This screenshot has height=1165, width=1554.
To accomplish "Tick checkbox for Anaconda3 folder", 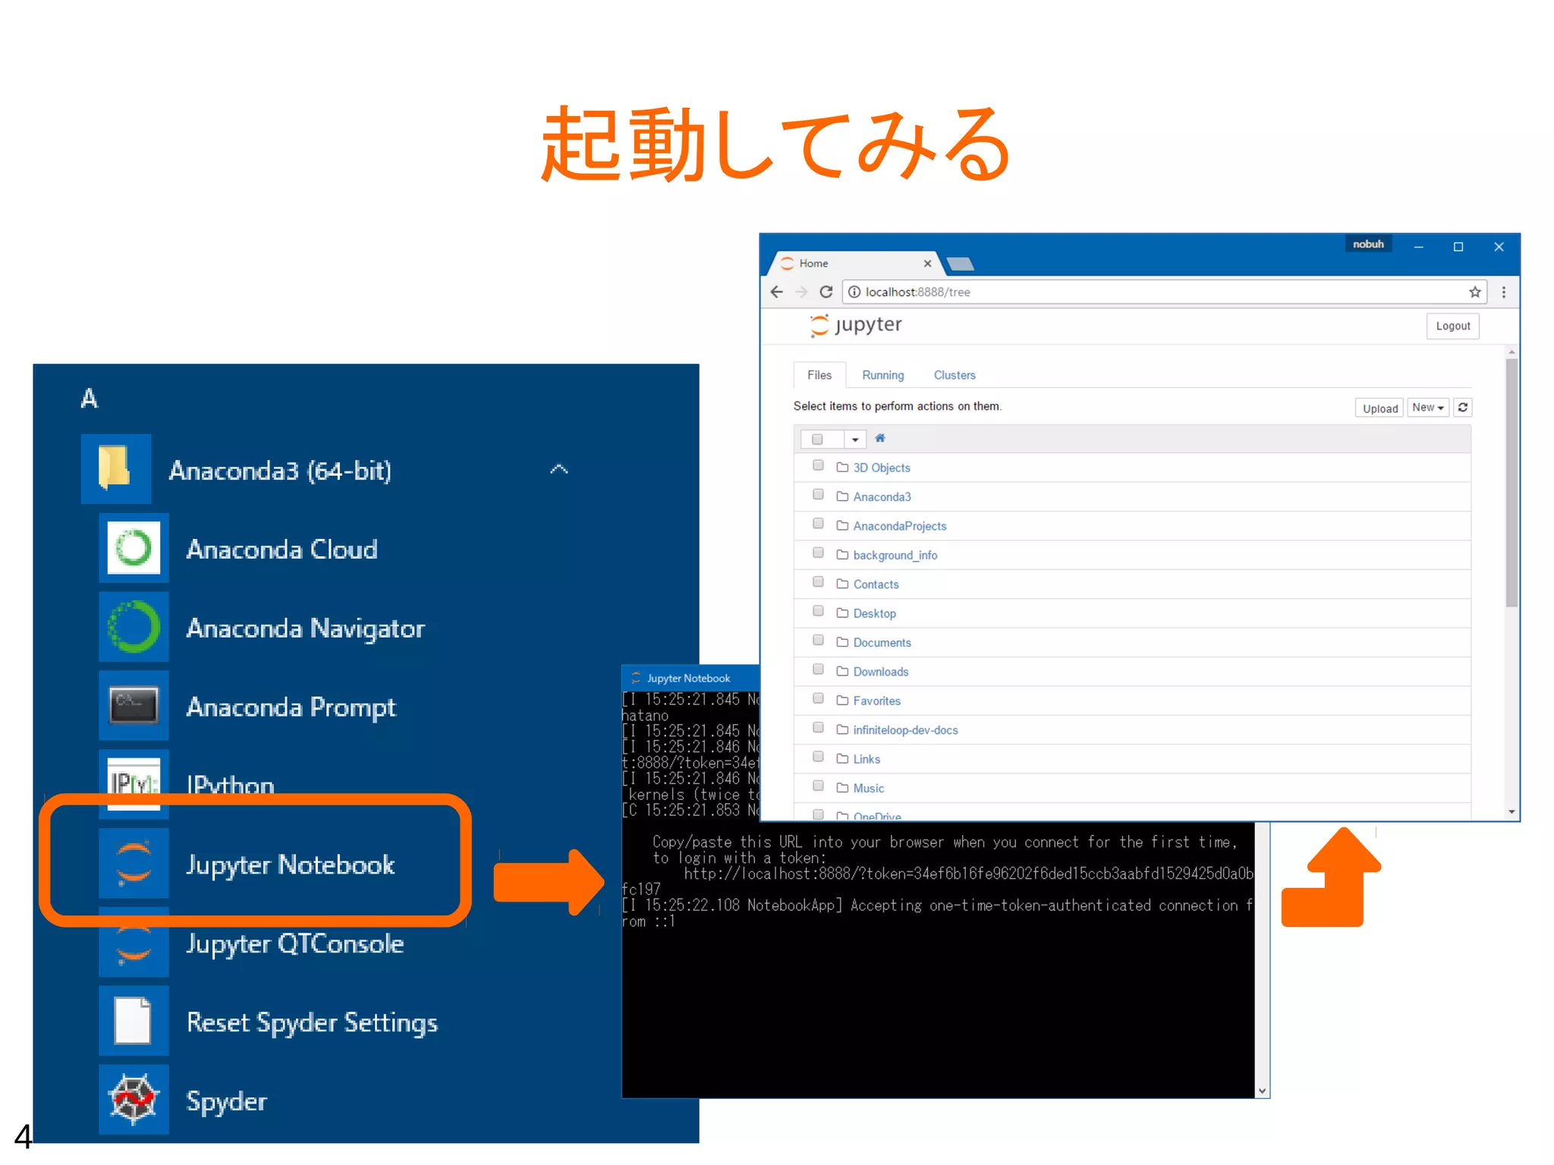I will (818, 495).
